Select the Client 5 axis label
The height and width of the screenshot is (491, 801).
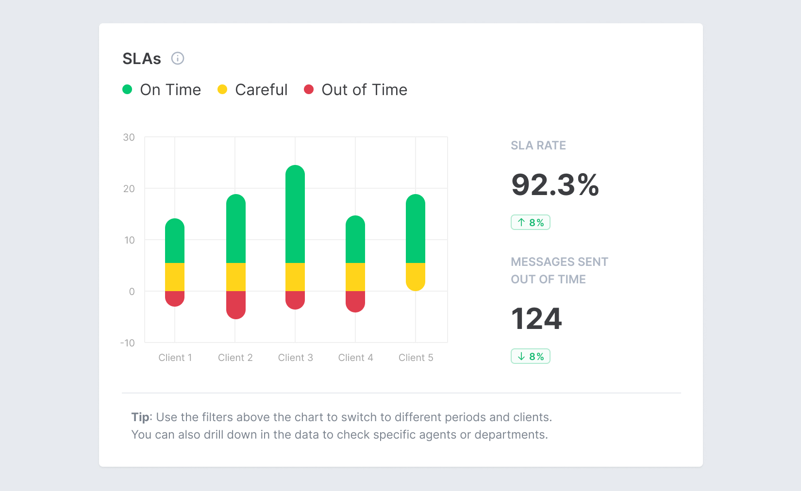[x=416, y=358]
